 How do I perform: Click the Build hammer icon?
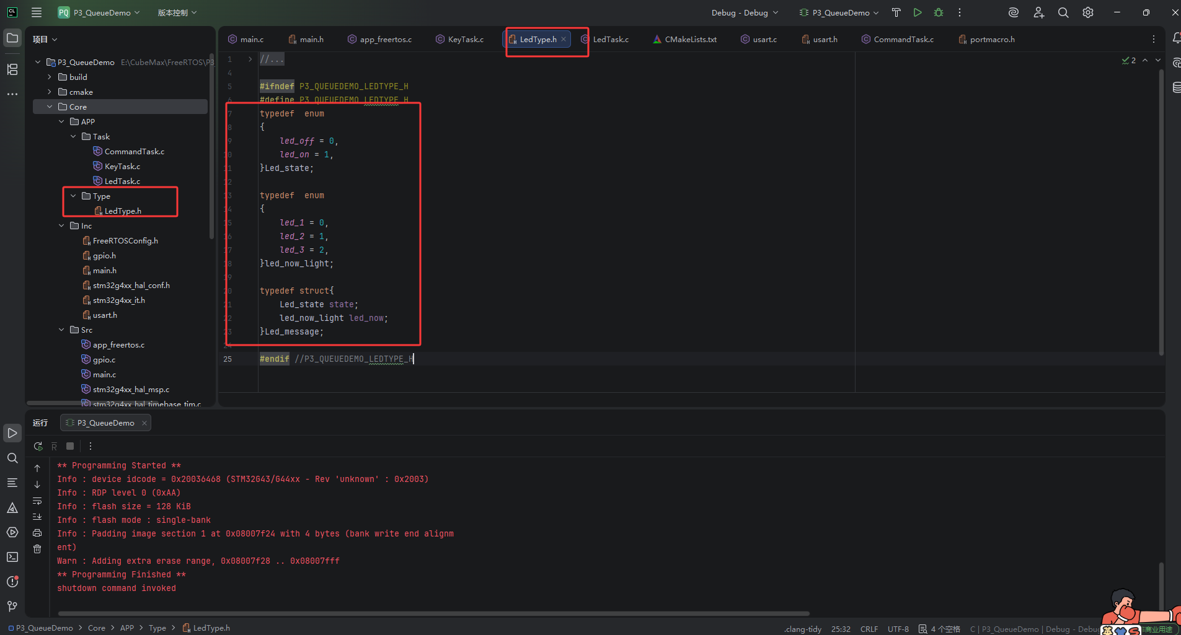(x=896, y=12)
